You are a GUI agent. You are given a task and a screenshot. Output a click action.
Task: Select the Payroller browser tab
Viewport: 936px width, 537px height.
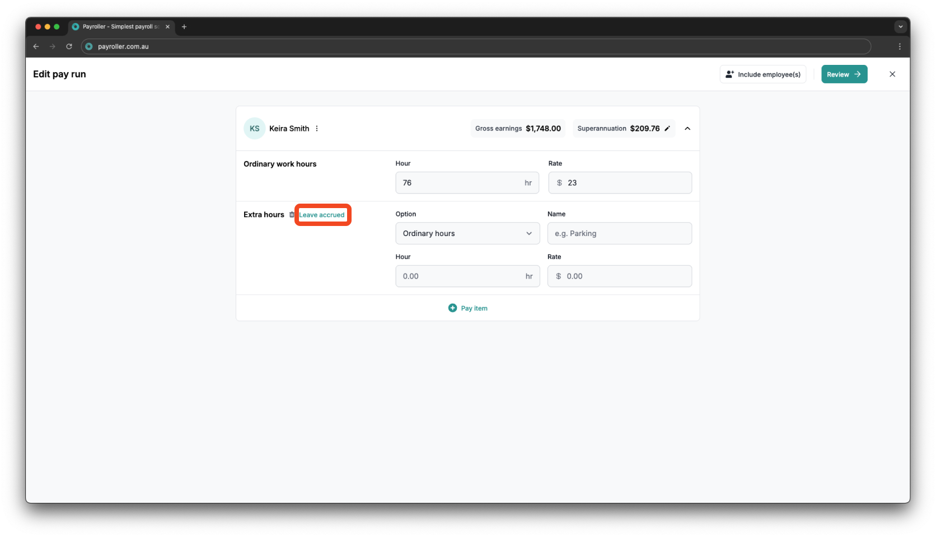point(121,27)
